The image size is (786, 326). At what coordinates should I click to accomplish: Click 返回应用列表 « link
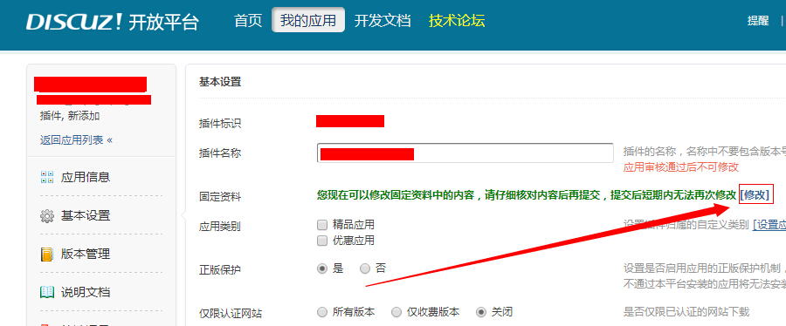(76, 140)
